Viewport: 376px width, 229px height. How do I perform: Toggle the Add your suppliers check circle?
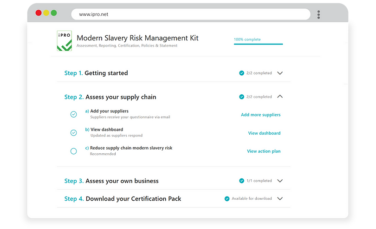tap(74, 114)
